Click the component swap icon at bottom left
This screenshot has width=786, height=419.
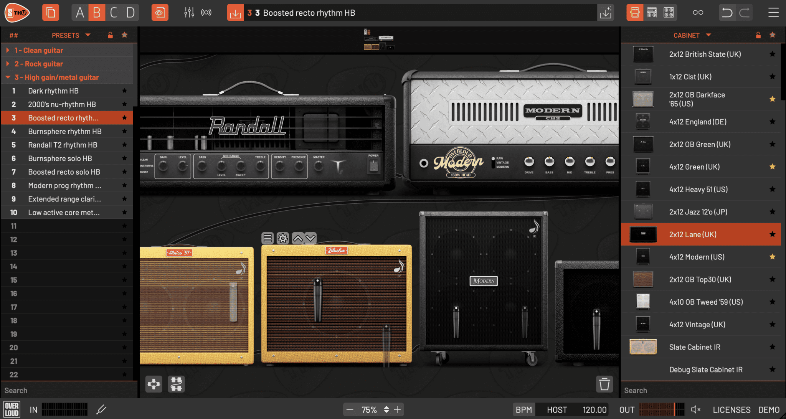(176, 384)
